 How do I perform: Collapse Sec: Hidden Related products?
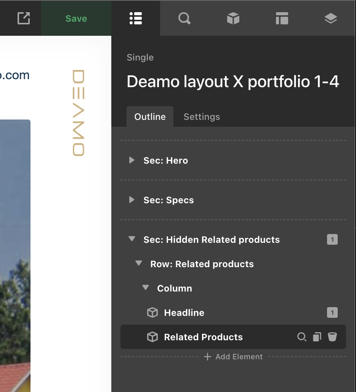pos(132,239)
